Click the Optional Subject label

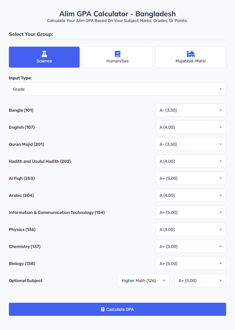click(26, 280)
